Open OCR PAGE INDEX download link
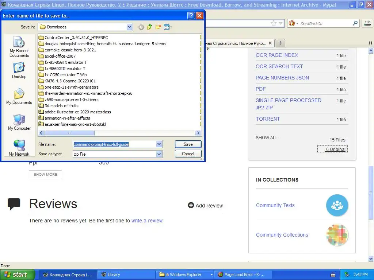Viewport: 374px width, 280px height. (277, 55)
